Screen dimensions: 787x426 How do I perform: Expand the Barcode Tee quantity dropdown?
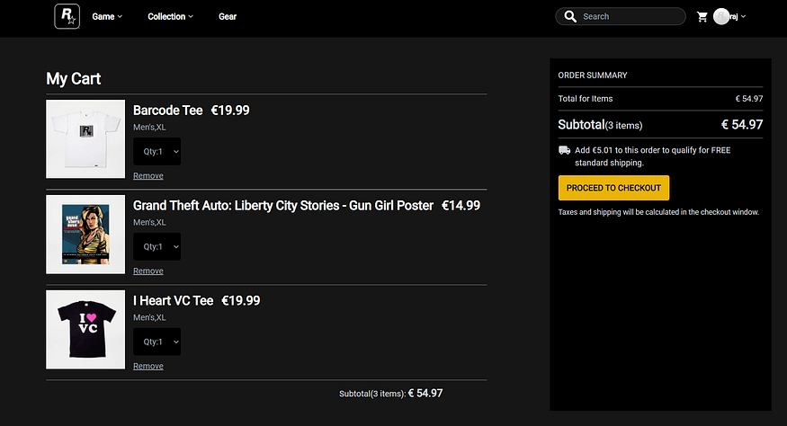coord(157,152)
